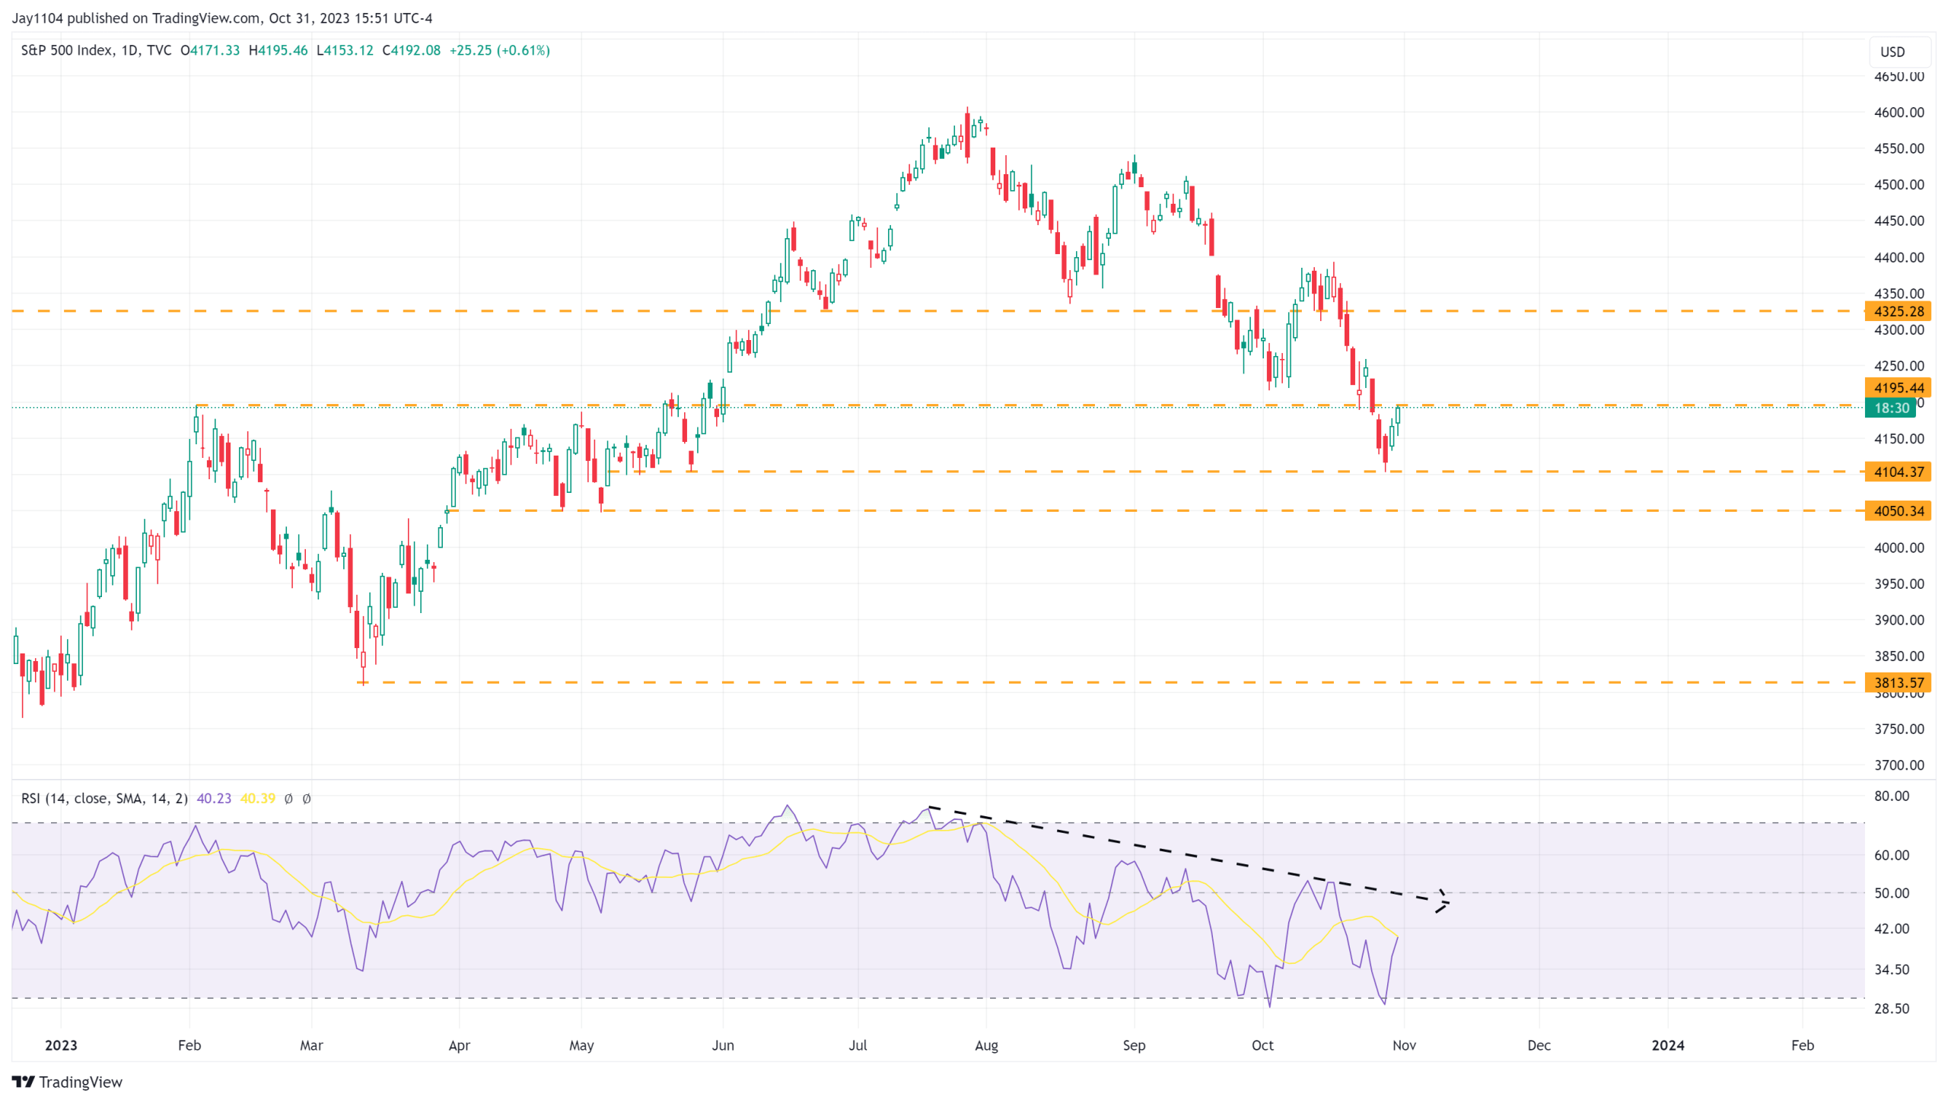This screenshot has width=1948, height=1103.
Task: Click the RSI SMA value 40.39
Action: [x=257, y=798]
